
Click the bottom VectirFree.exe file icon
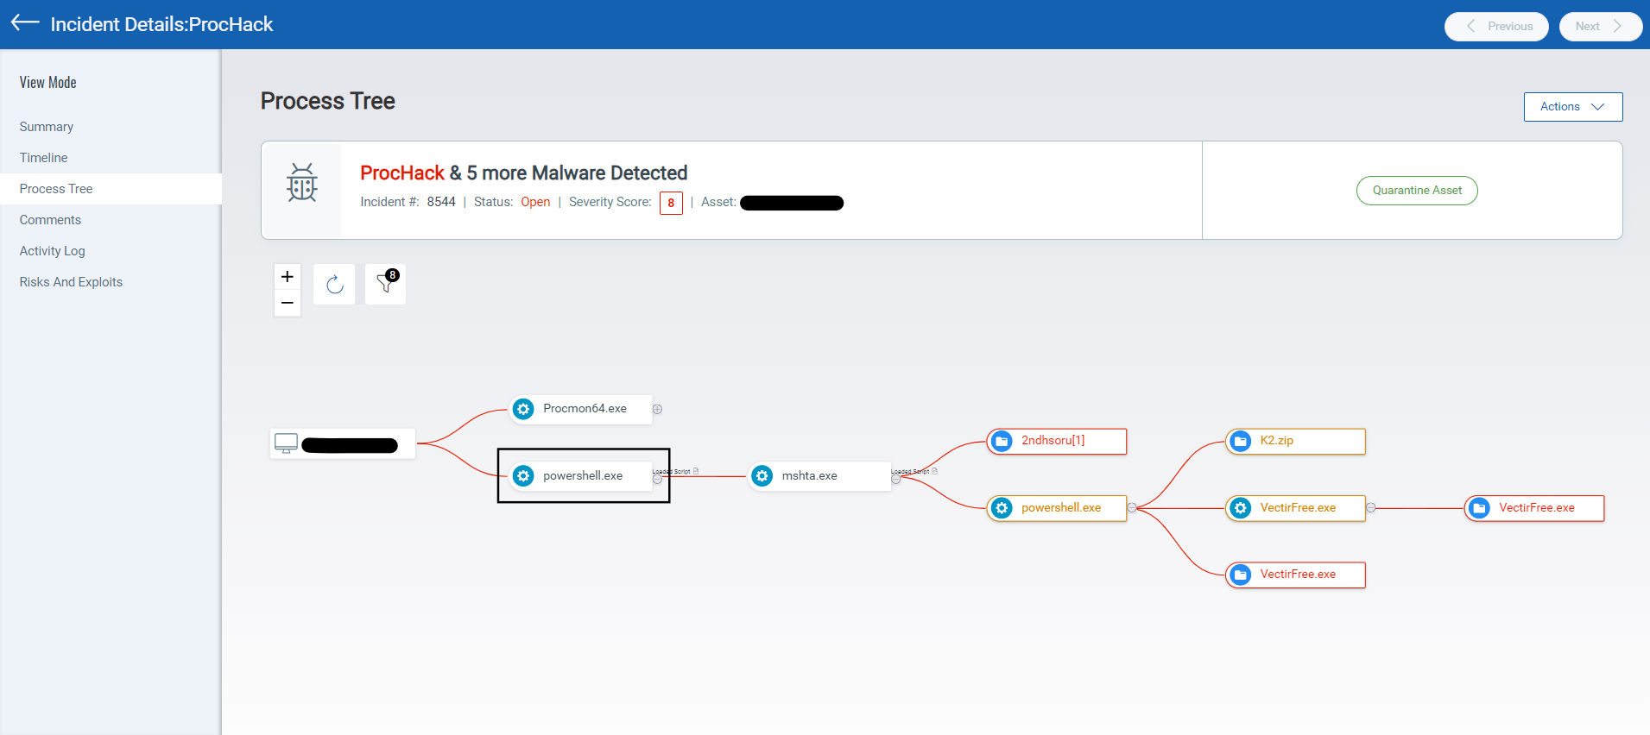1240,575
